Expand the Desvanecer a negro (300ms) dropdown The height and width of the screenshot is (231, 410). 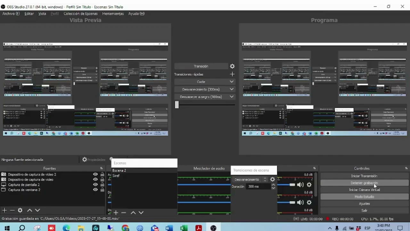point(232,97)
